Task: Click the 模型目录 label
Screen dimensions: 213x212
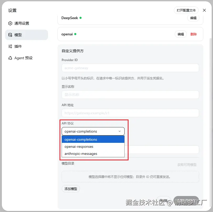Action: 68,164
